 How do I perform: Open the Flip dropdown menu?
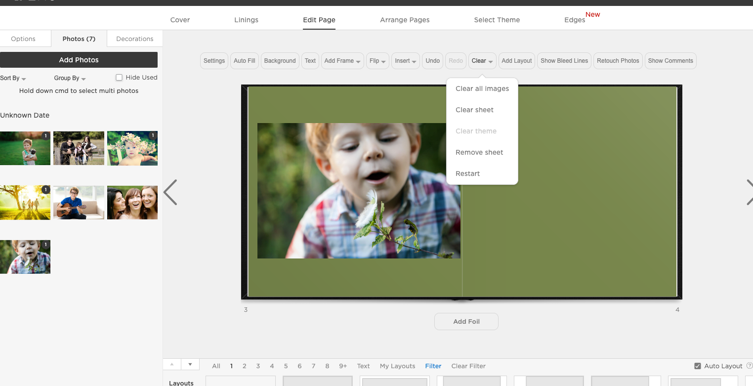coord(377,61)
